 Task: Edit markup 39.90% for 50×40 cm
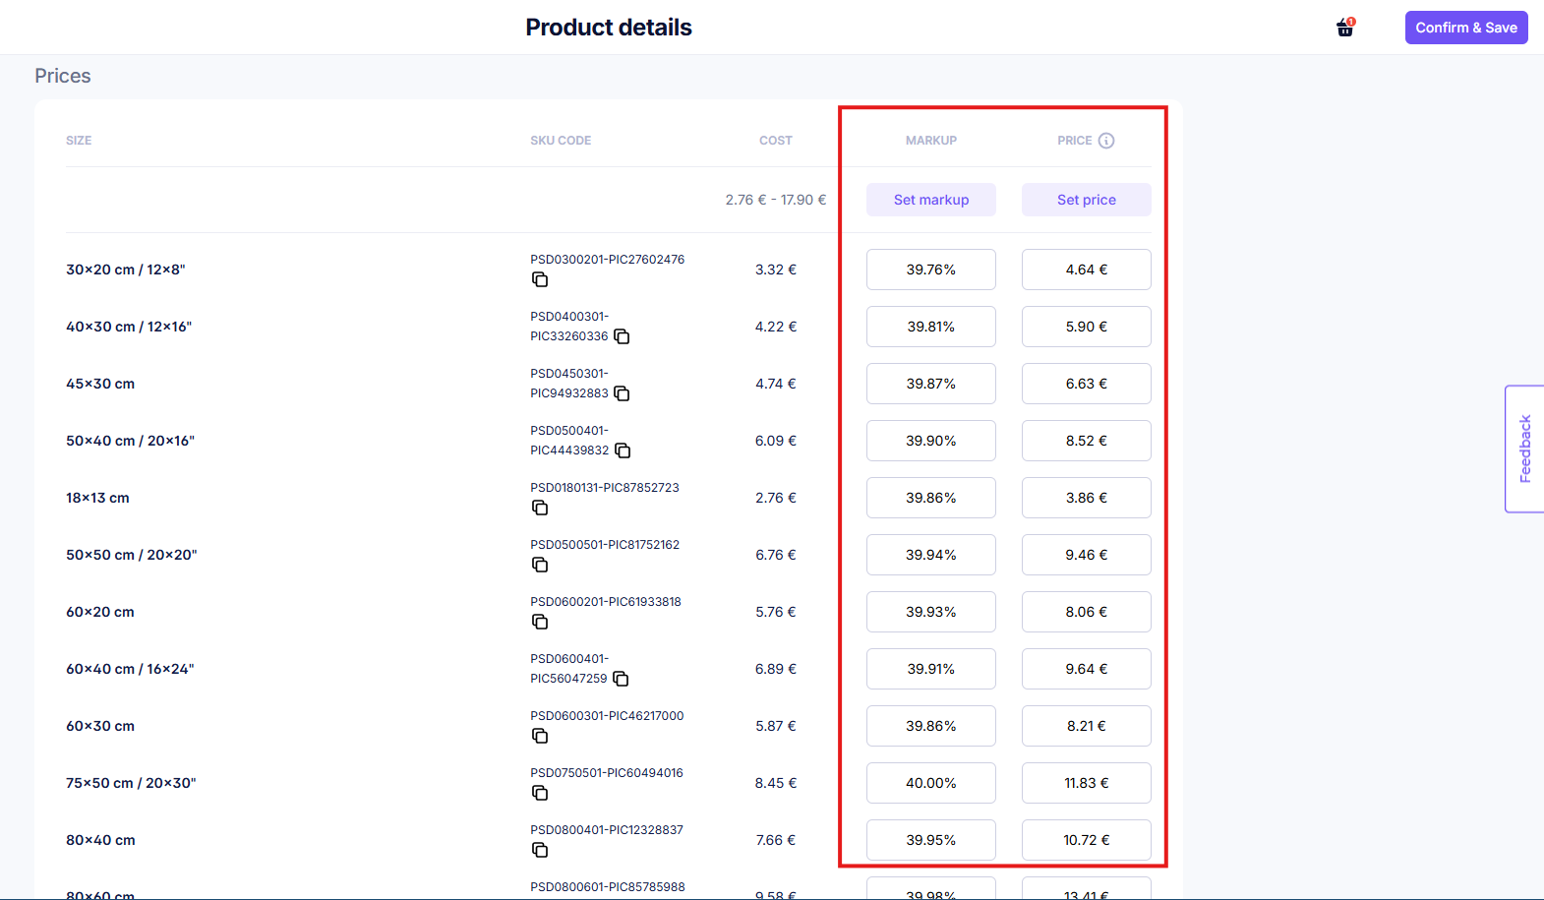[931, 441]
